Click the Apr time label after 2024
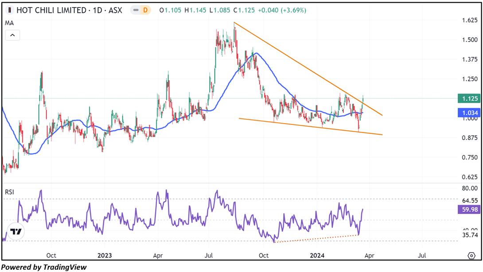 coord(369,255)
